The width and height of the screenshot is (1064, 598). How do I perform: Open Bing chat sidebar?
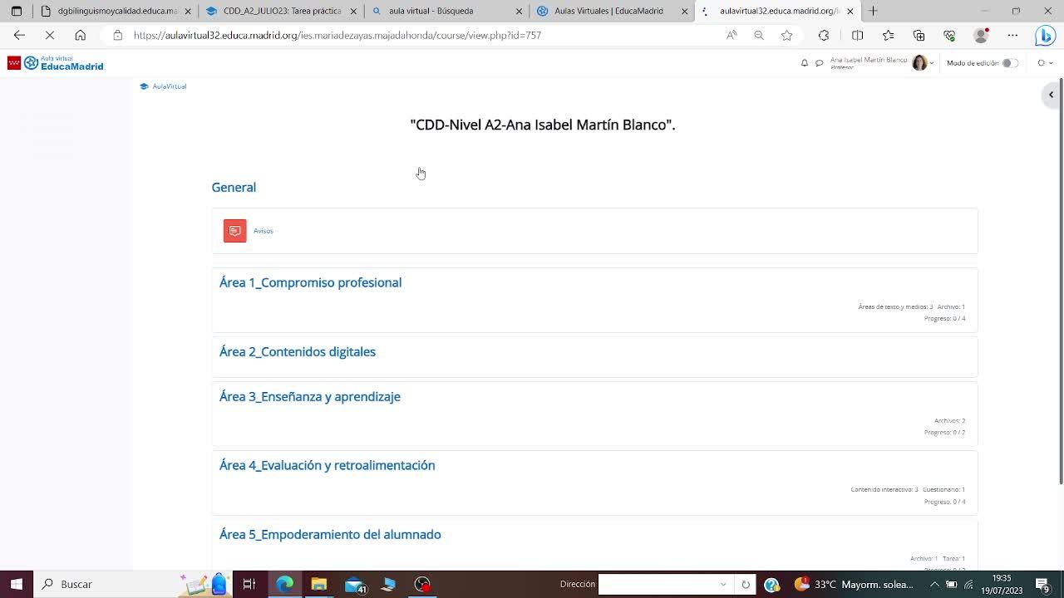click(1045, 36)
